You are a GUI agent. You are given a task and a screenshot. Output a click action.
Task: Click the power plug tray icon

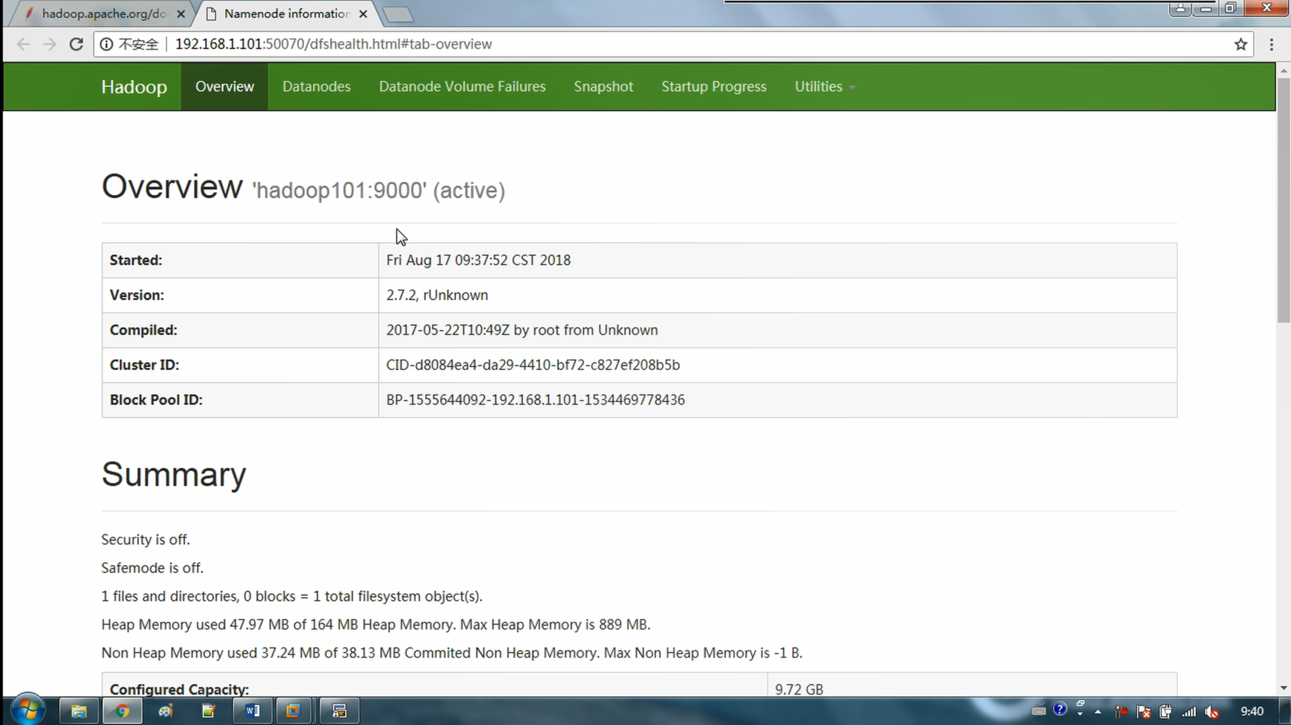(1166, 712)
